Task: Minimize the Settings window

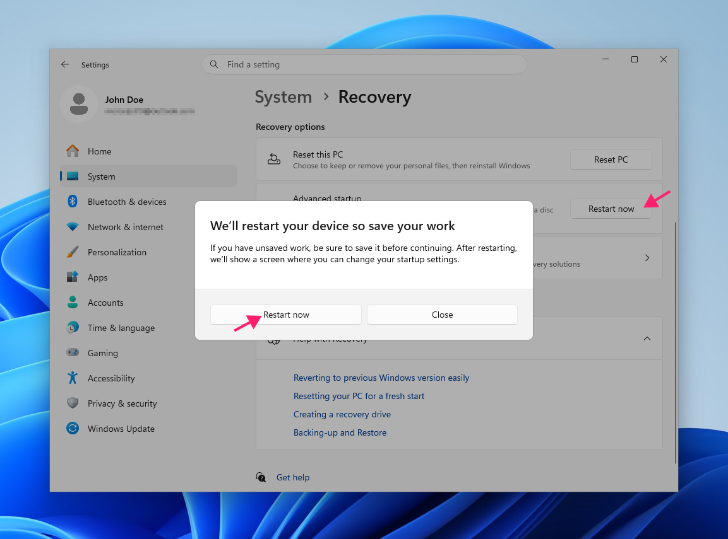Action: click(606, 59)
